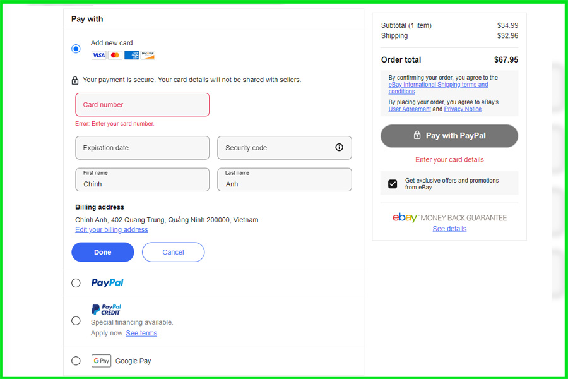Select the PayPal Credit radio button

tap(76, 321)
